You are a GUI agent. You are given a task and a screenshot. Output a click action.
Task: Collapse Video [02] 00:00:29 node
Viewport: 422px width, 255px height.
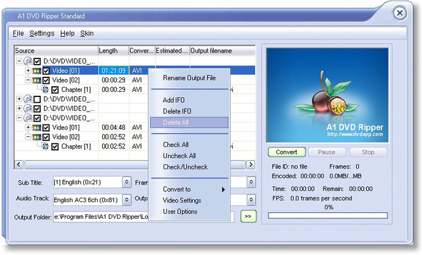pyautogui.click(x=28, y=80)
